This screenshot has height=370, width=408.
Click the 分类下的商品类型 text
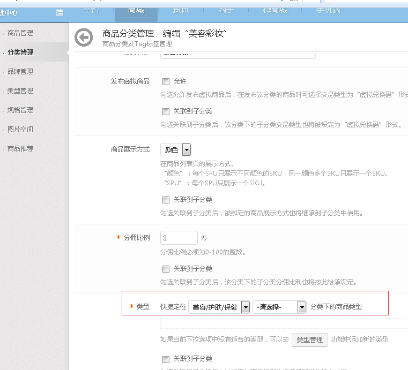pyautogui.click(x=336, y=307)
